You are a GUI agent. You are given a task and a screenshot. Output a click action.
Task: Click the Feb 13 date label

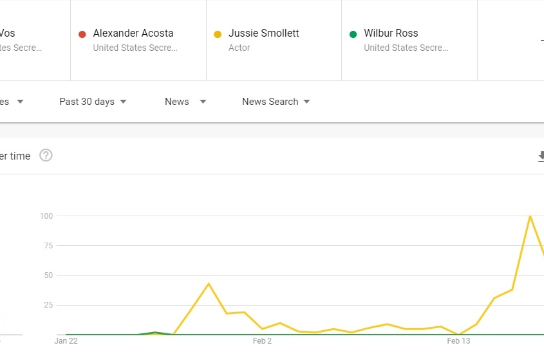458,341
